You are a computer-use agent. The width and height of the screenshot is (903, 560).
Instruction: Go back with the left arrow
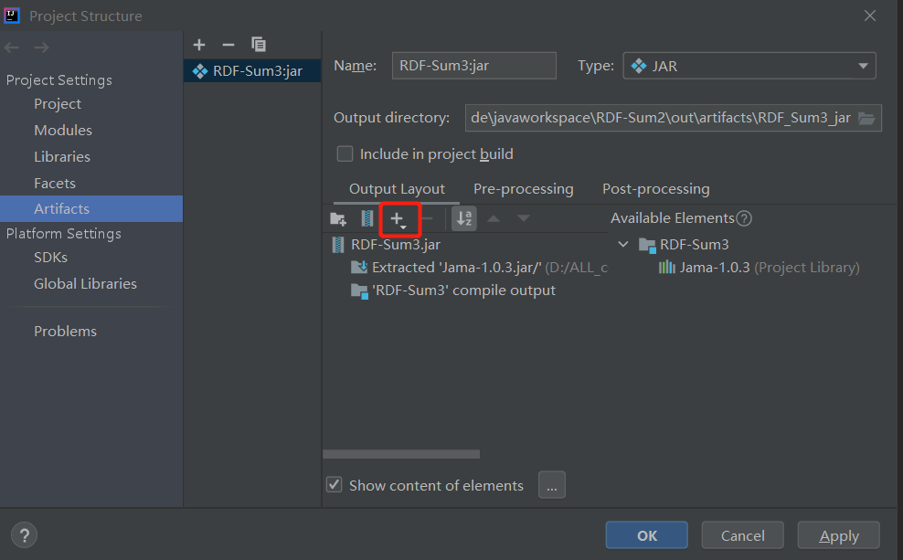point(12,48)
